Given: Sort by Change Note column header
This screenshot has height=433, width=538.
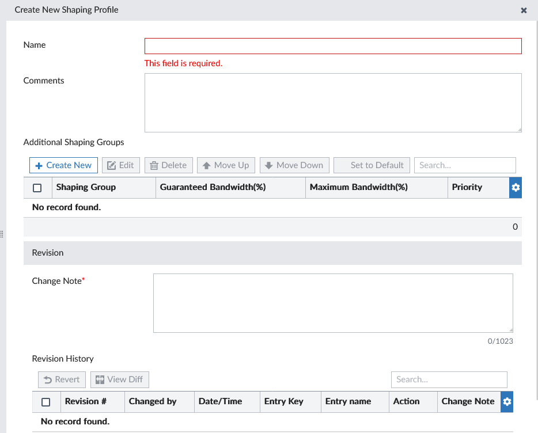Looking at the screenshot, I should (468, 401).
